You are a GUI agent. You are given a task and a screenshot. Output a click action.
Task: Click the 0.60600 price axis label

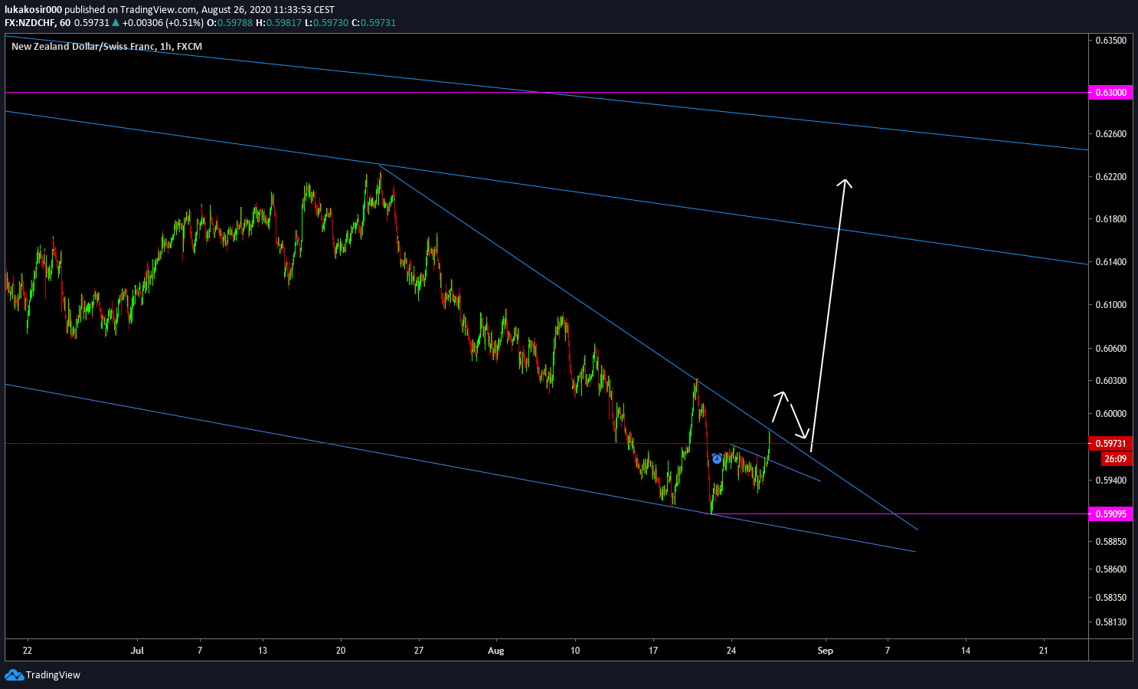click(x=1110, y=349)
